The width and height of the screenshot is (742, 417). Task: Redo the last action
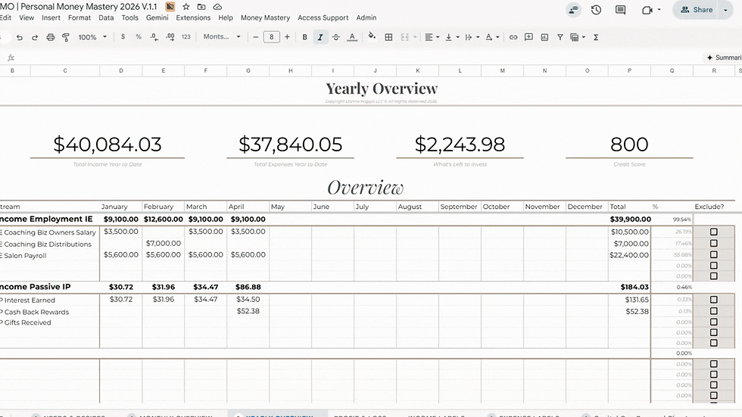point(35,37)
